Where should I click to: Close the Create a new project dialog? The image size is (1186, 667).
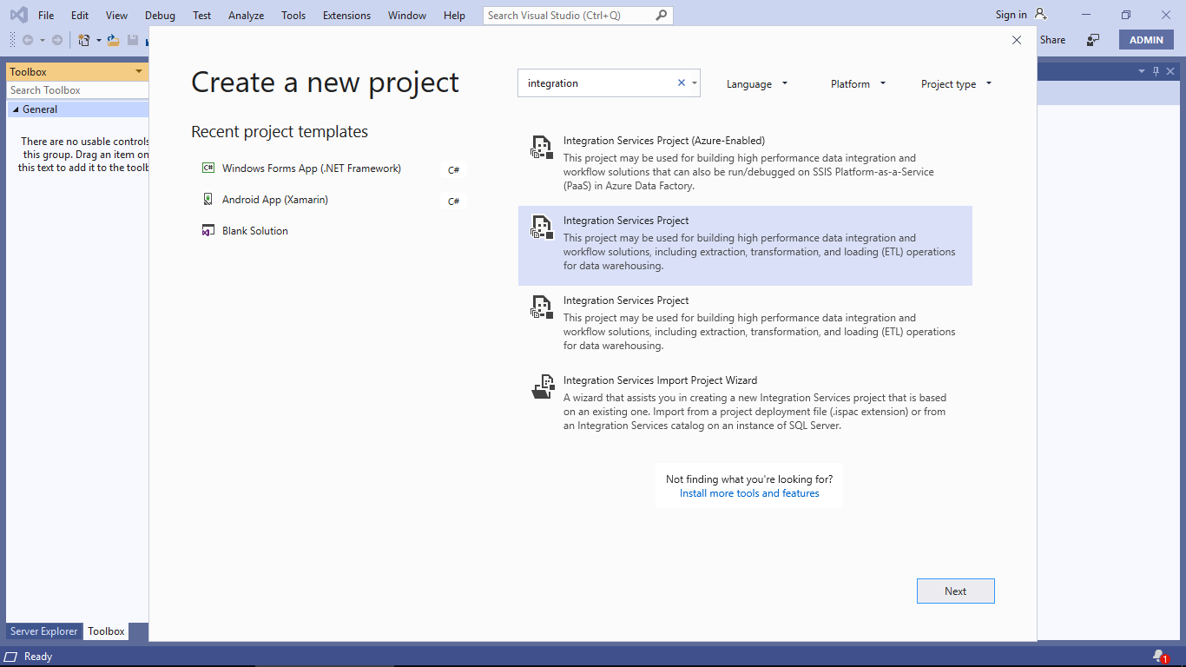[1017, 40]
